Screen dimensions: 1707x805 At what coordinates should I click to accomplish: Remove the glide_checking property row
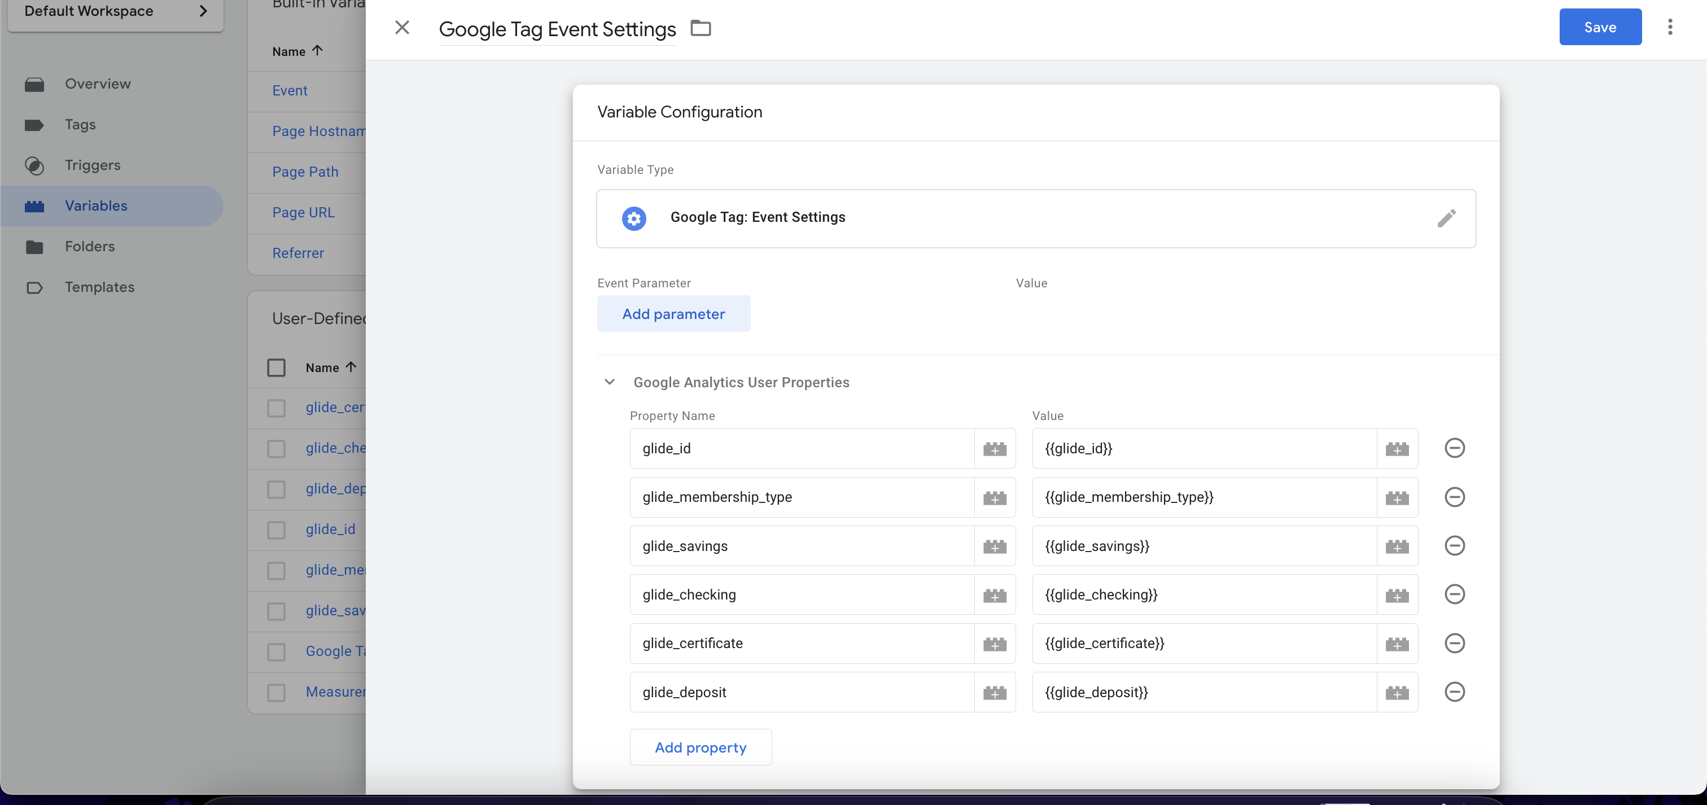pos(1454,594)
